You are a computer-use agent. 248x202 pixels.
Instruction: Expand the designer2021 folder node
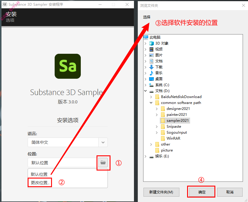pos(157,109)
